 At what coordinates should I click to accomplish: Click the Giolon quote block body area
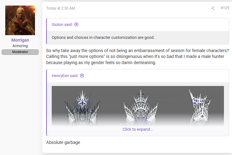(138, 38)
